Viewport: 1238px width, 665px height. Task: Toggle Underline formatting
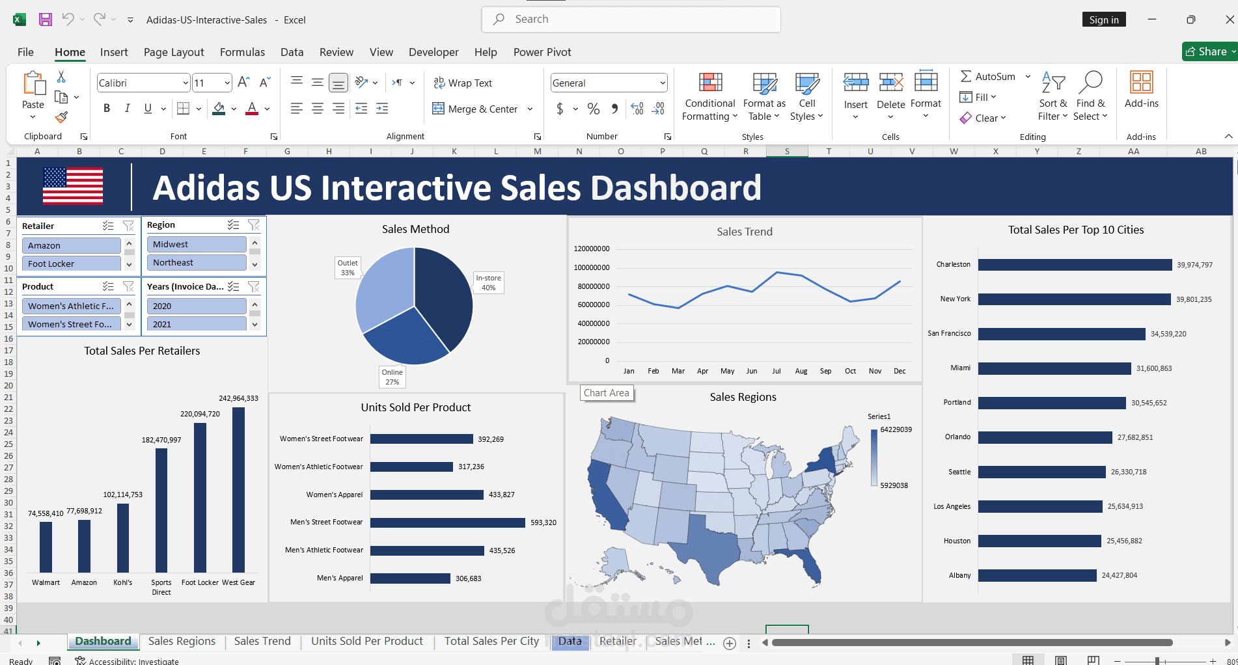click(148, 109)
